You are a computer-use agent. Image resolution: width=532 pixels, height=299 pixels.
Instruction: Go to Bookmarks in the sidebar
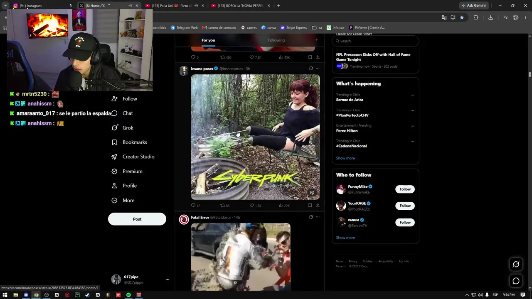coord(129,142)
